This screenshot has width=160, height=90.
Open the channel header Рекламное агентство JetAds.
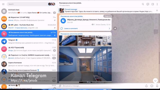70,3
